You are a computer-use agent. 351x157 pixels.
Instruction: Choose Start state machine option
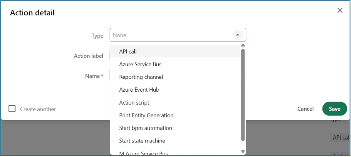coord(142,141)
